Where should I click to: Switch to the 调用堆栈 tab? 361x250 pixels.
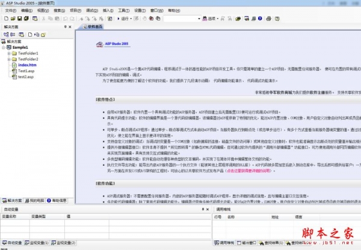pos(224,243)
